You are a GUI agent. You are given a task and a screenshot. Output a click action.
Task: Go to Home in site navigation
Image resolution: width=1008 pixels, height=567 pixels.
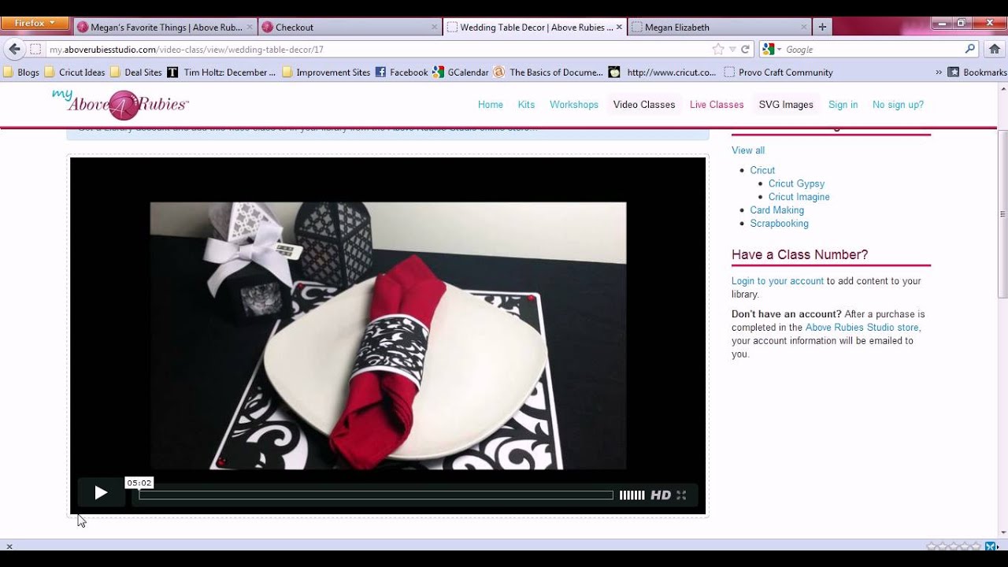tap(490, 104)
